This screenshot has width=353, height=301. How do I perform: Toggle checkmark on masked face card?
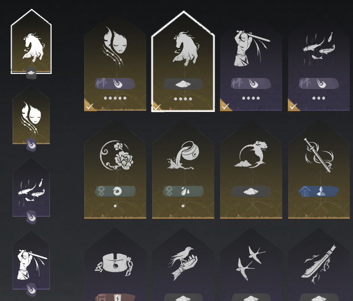[x=89, y=106]
